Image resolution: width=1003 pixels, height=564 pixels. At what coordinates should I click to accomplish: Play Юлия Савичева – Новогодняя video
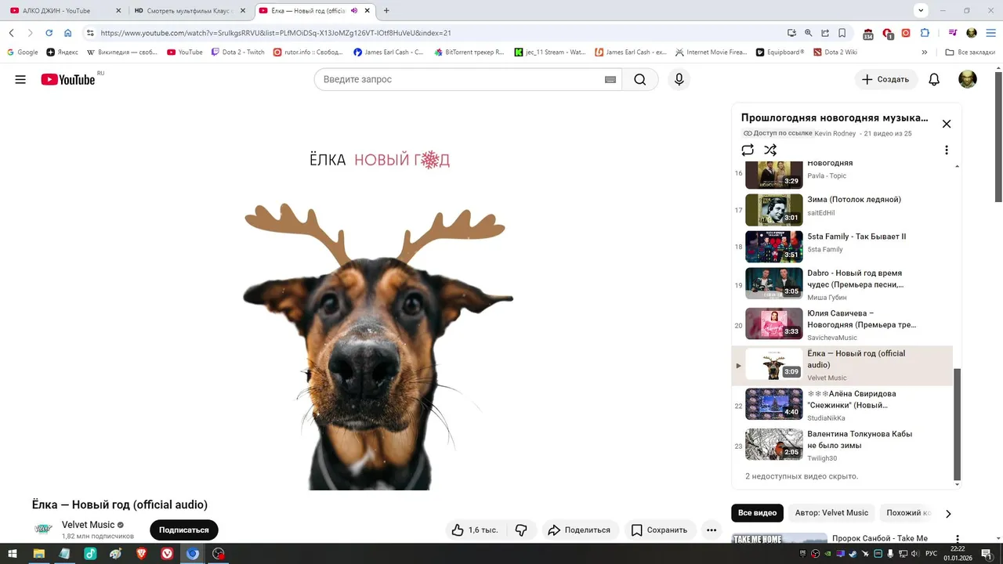tap(842, 324)
